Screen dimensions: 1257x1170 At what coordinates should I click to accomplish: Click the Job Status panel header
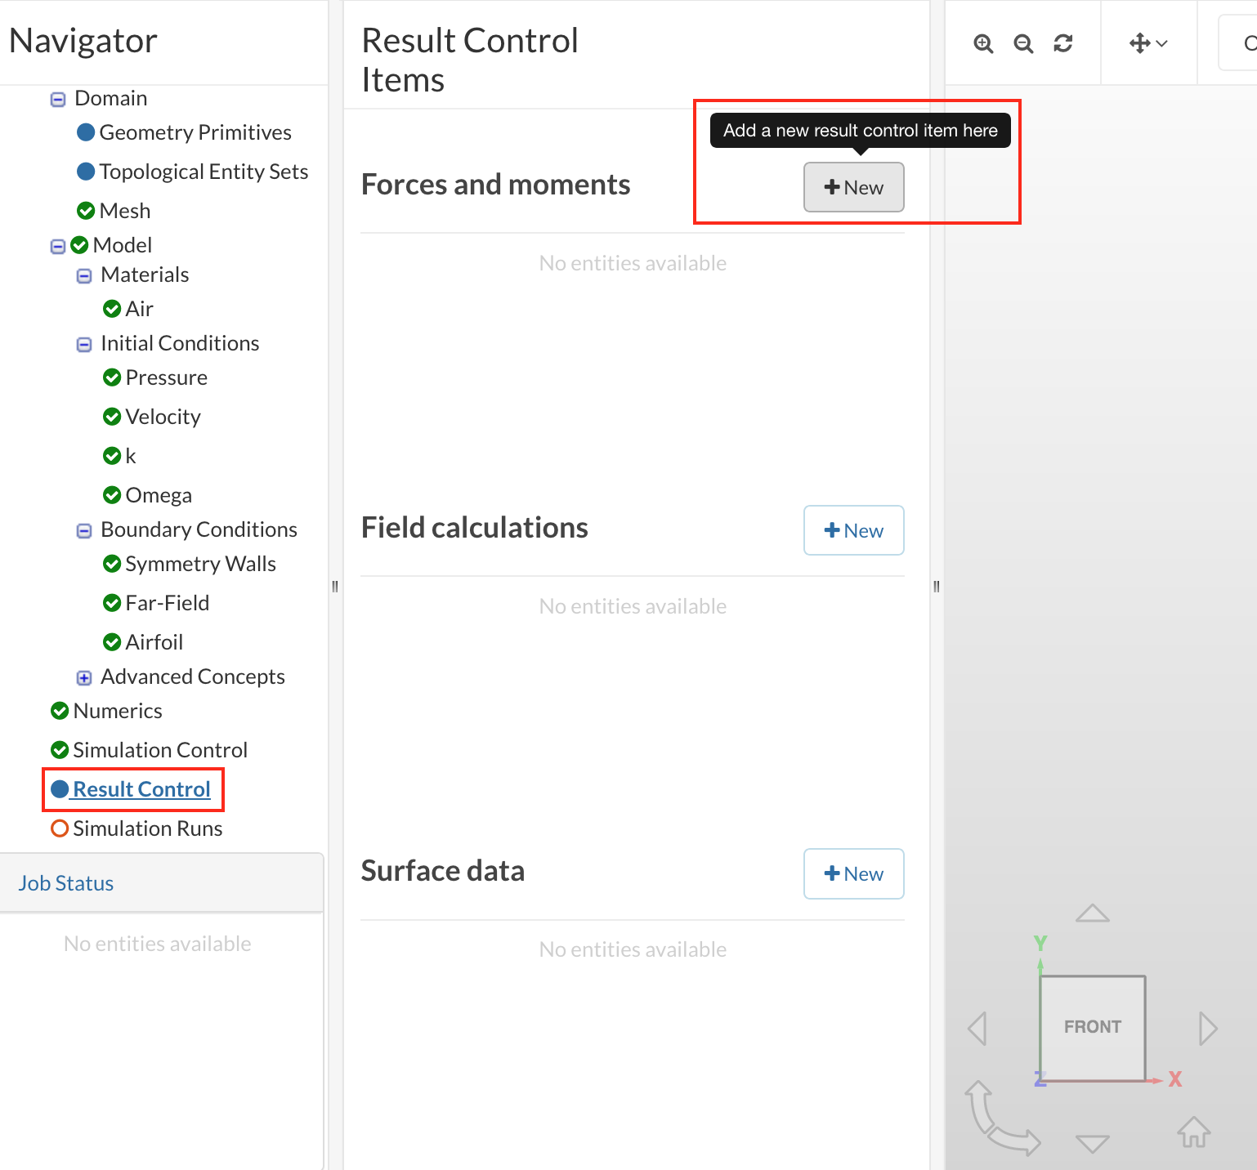[x=162, y=883]
